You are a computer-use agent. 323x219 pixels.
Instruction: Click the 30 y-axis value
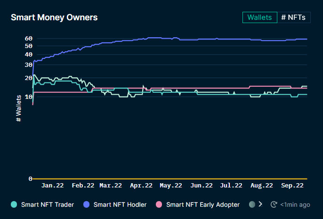(x=29, y=65)
